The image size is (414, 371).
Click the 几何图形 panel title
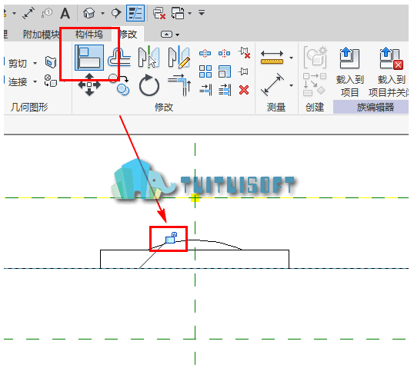[29, 107]
